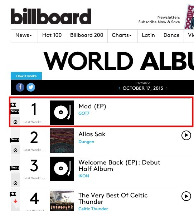Click the How it works button

[x=26, y=76]
